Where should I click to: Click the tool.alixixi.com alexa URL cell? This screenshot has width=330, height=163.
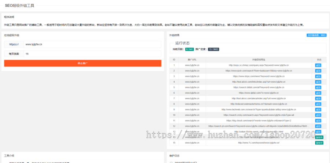[258, 99]
